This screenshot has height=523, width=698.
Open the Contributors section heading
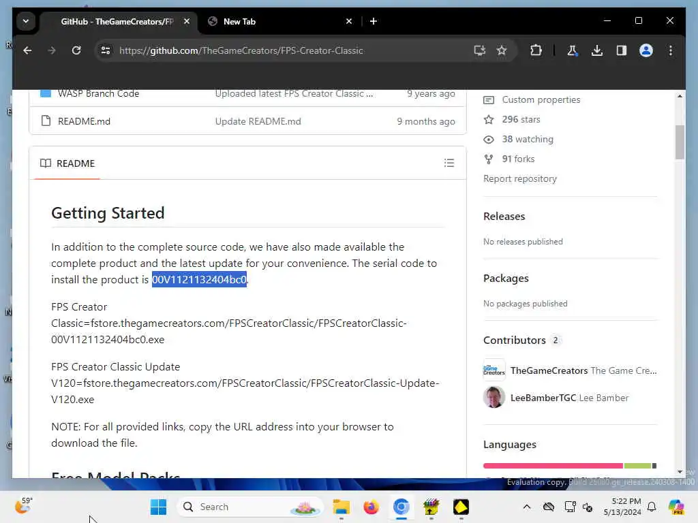click(x=515, y=340)
